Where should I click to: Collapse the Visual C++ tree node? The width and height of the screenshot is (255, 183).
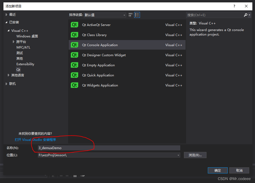(x=8, y=31)
